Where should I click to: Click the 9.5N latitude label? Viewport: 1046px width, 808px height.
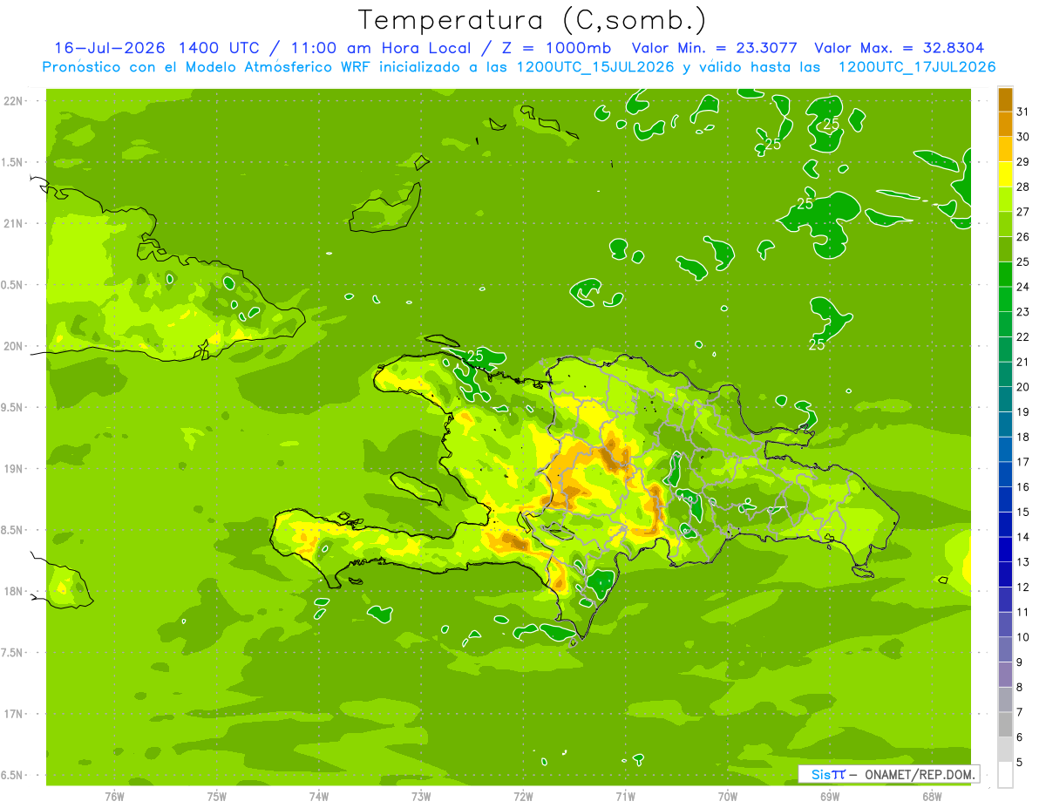(13, 407)
